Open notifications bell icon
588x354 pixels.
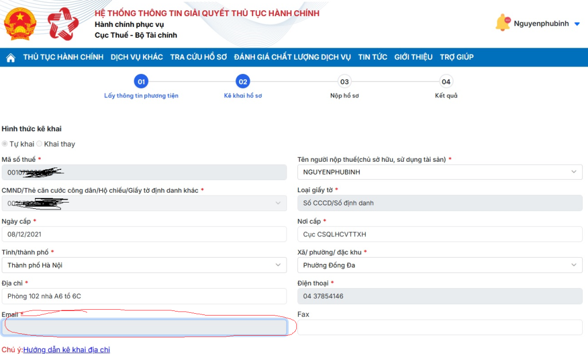503,23
